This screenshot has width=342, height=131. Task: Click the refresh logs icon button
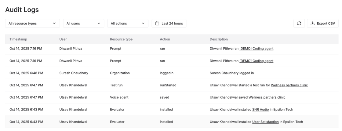[299, 24]
